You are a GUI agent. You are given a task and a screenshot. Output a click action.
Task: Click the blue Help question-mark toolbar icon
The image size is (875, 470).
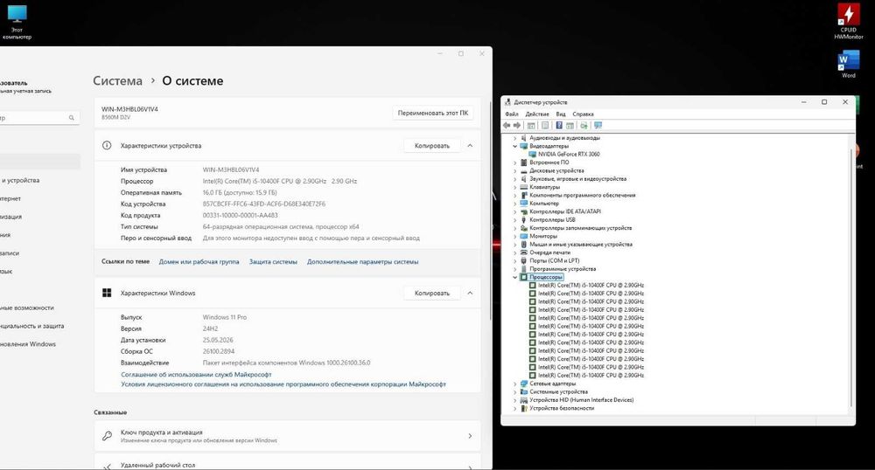558,125
